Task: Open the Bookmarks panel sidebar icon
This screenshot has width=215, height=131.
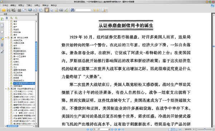Action: [2, 19]
